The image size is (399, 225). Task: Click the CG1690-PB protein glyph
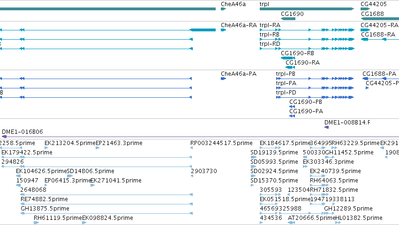292,107
